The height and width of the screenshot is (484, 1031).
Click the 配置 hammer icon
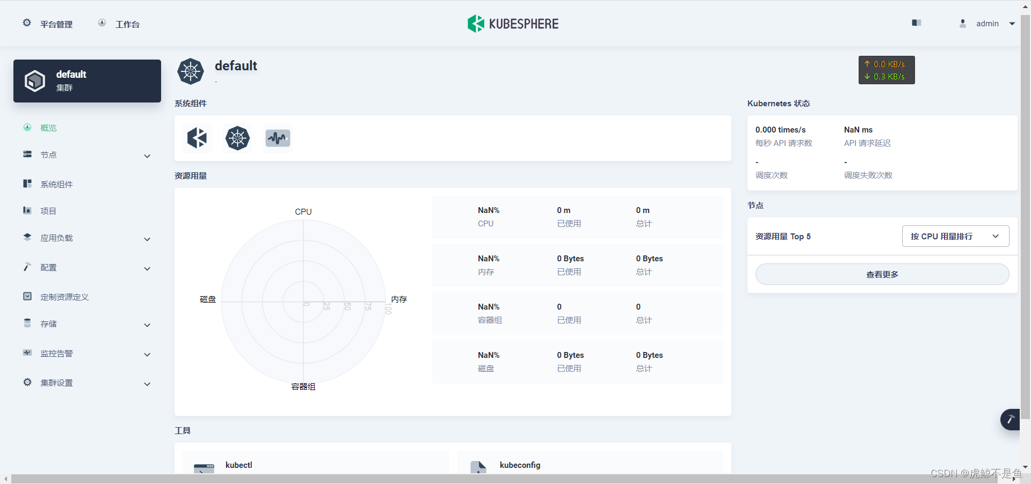27,267
